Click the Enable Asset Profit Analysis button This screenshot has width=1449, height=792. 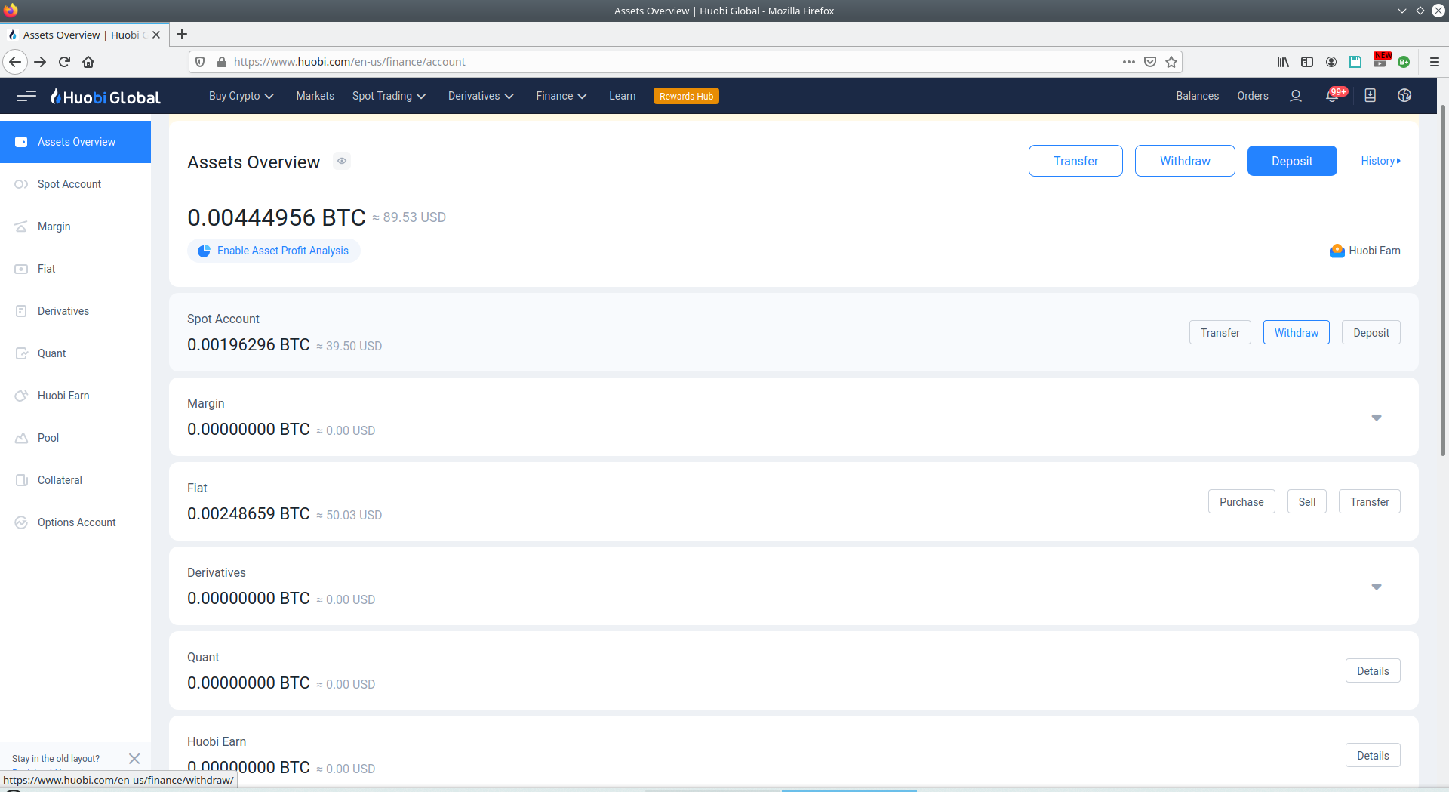point(274,251)
